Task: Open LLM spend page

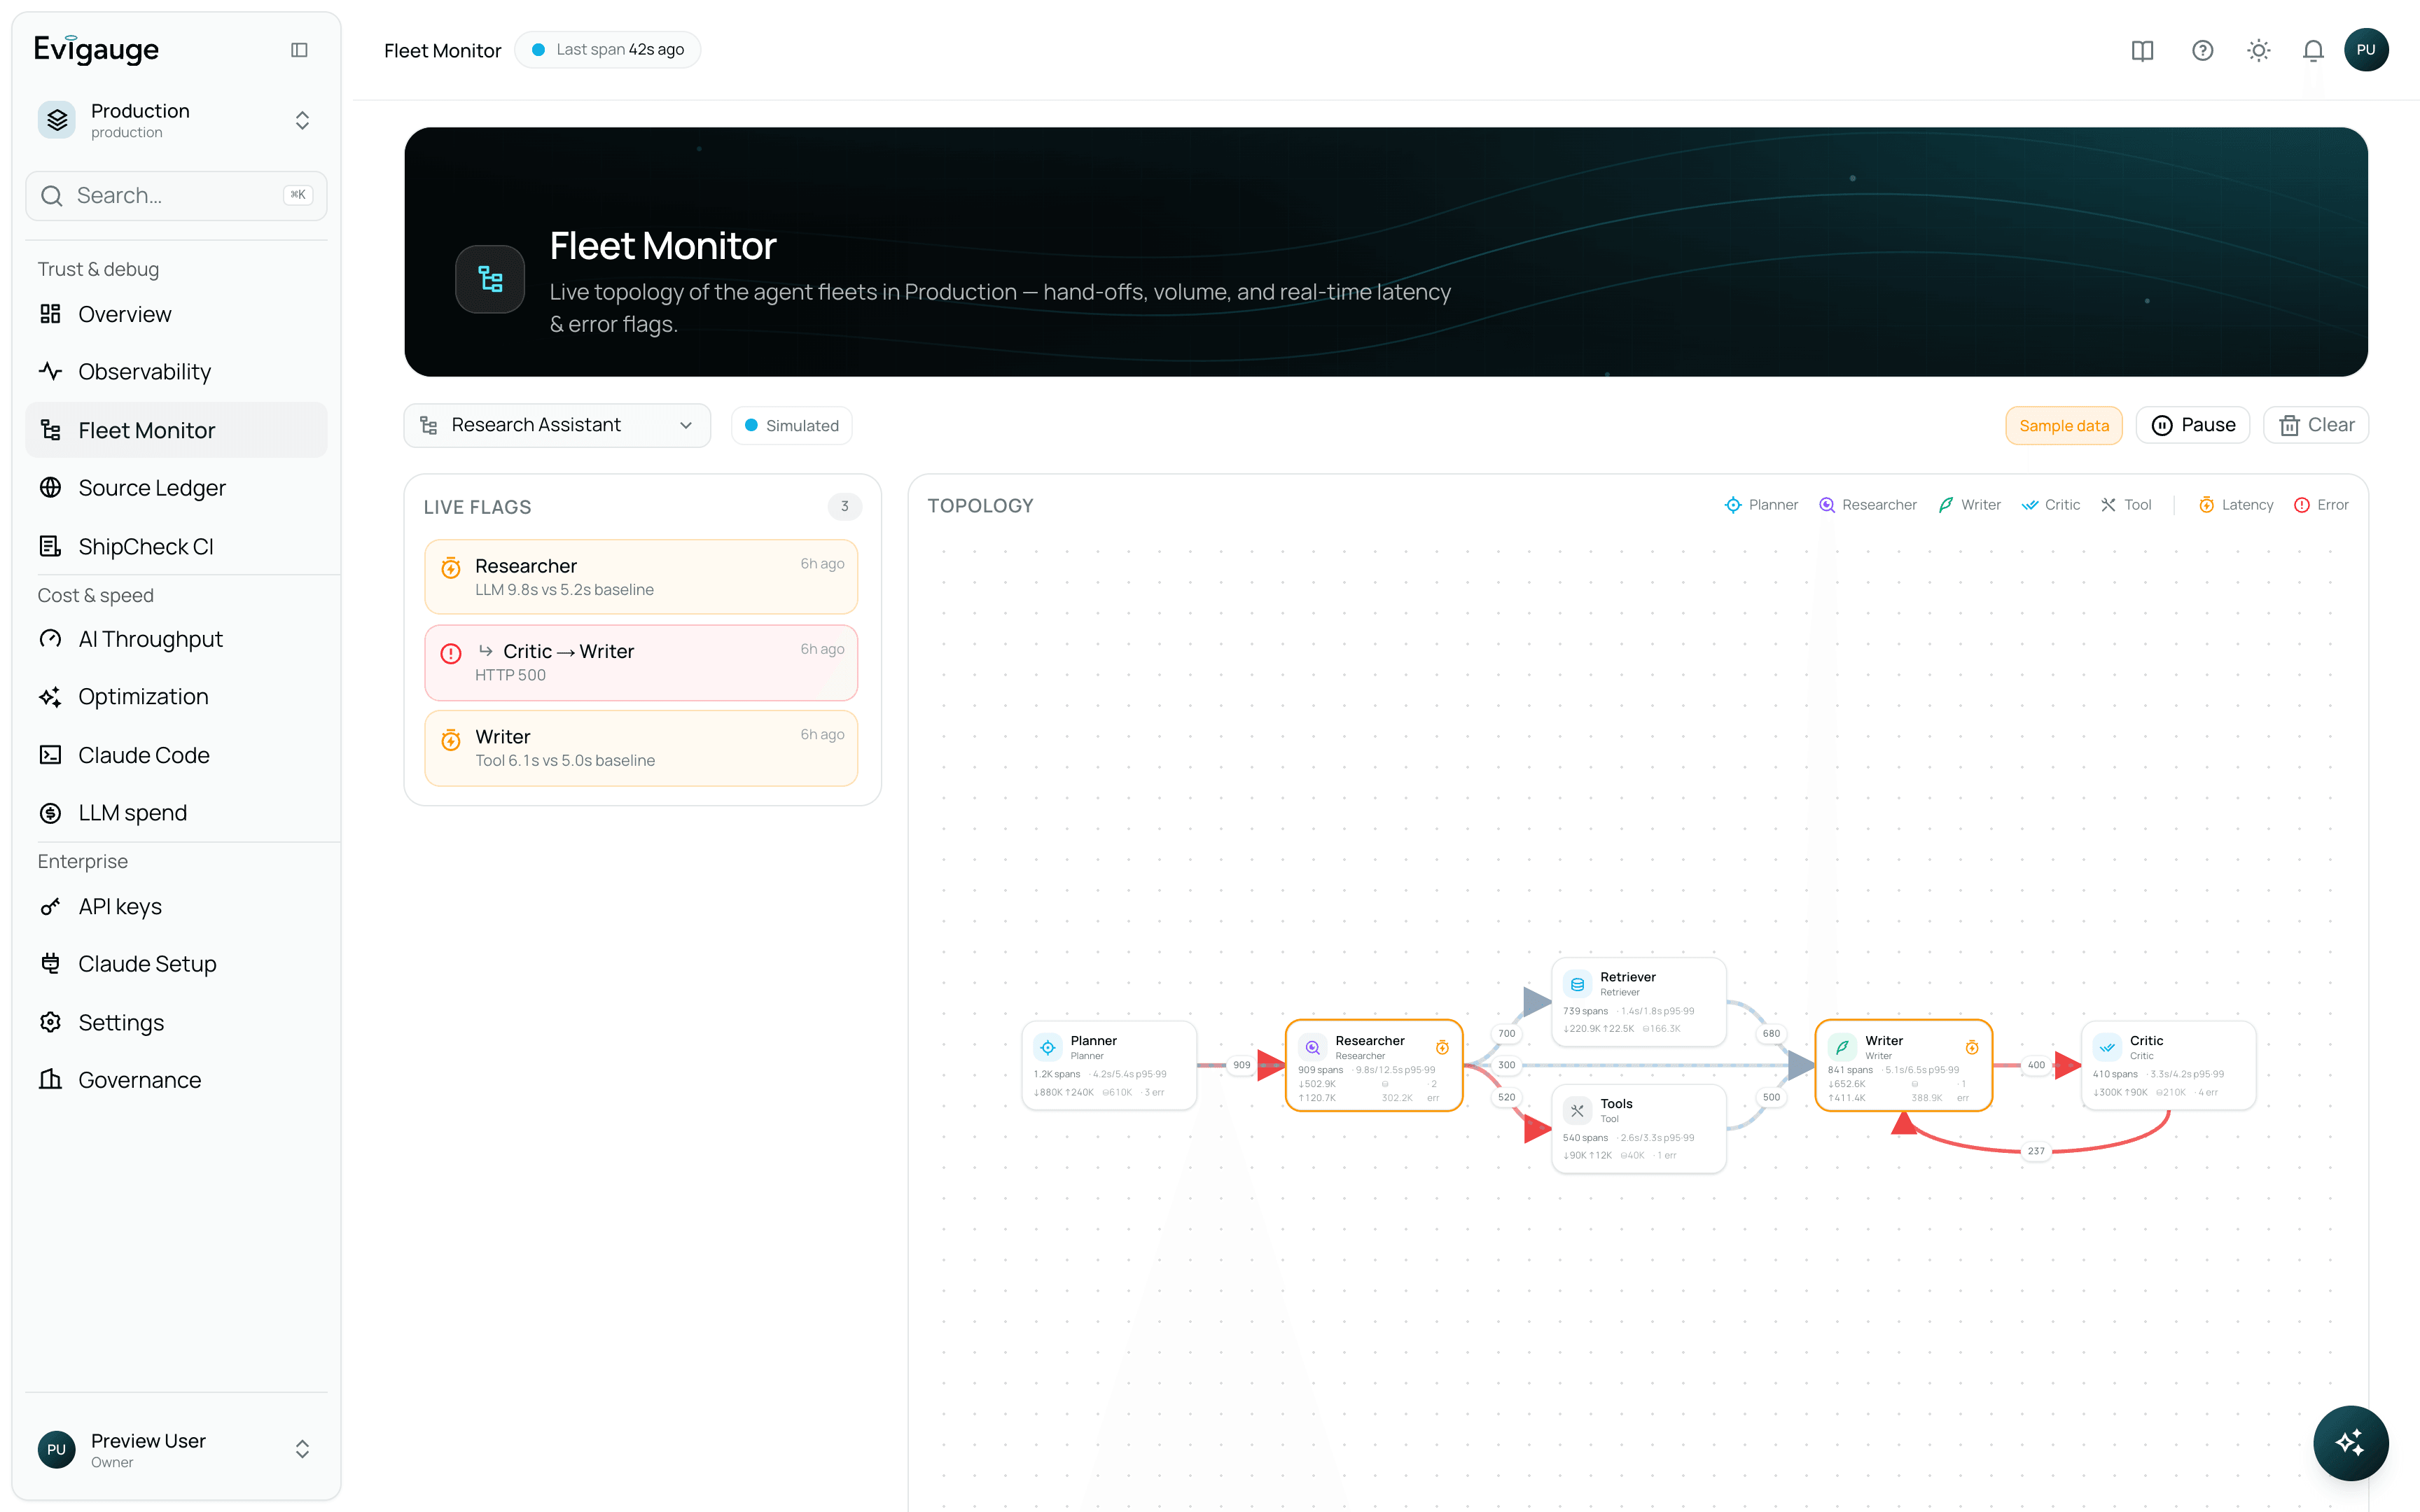Action: [x=176, y=812]
